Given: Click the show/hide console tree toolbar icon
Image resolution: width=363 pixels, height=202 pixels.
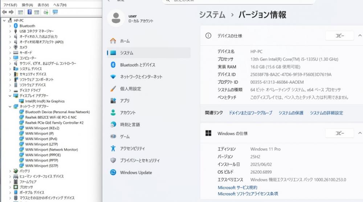Looking at the screenshot, I should coord(20,12).
